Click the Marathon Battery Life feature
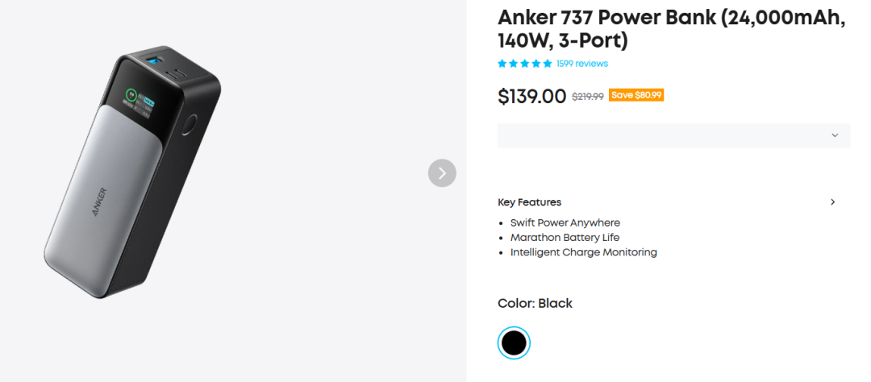Image resolution: width=871 pixels, height=382 pixels. 565,238
